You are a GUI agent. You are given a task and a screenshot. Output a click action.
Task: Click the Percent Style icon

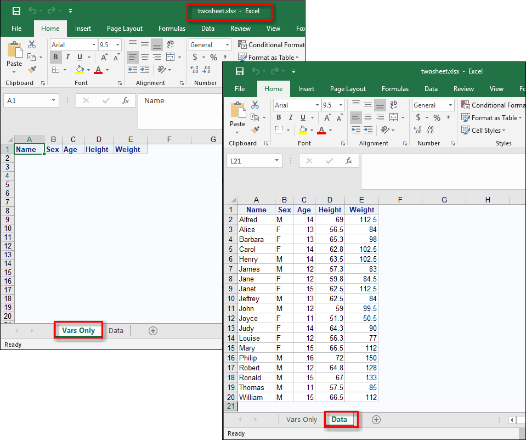tap(436, 117)
